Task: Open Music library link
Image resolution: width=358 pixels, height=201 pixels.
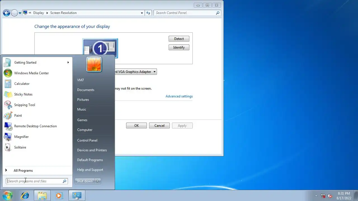Action: (82, 109)
